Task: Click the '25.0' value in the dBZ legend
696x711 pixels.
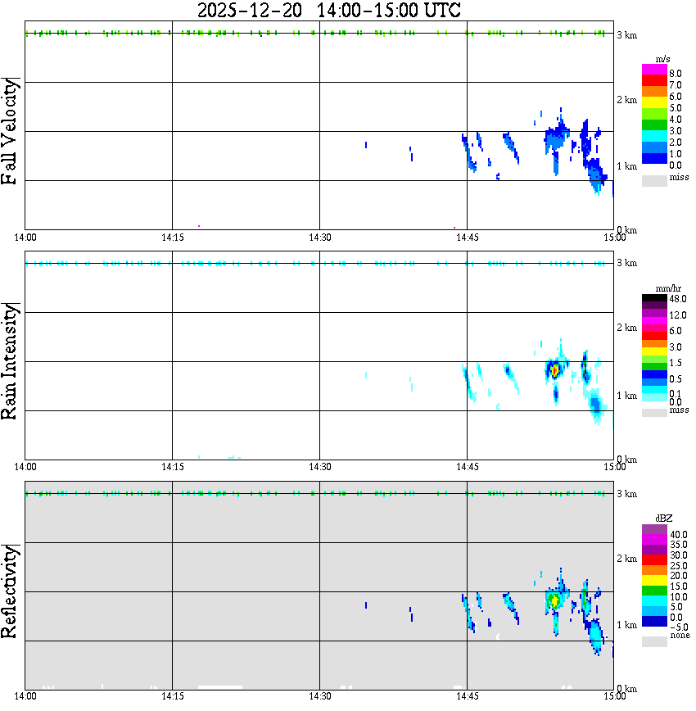Action: pos(678,566)
